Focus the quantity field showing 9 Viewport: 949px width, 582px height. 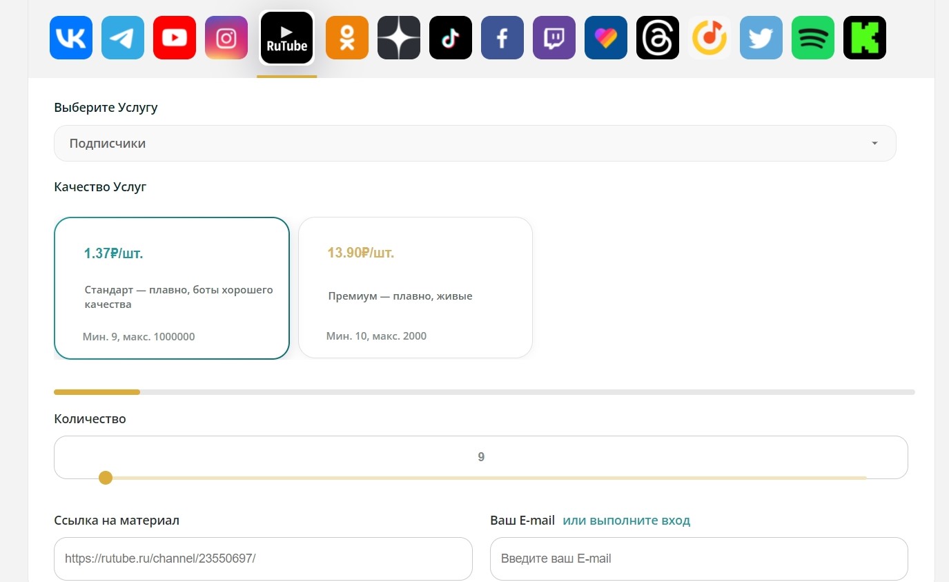tap(481, 456)
